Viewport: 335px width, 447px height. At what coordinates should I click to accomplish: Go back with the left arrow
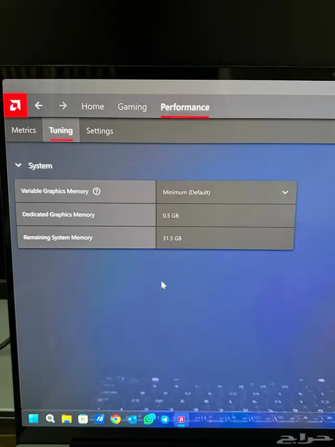pos(39,106)
